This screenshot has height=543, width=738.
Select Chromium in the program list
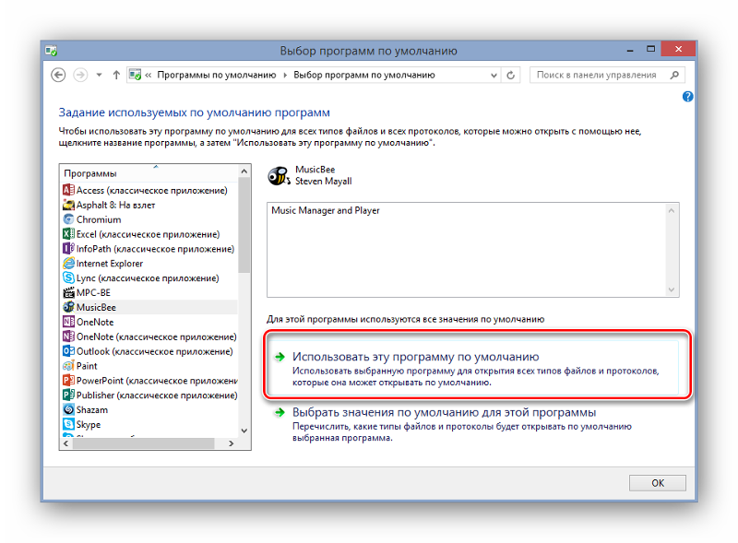pos(149,219)
